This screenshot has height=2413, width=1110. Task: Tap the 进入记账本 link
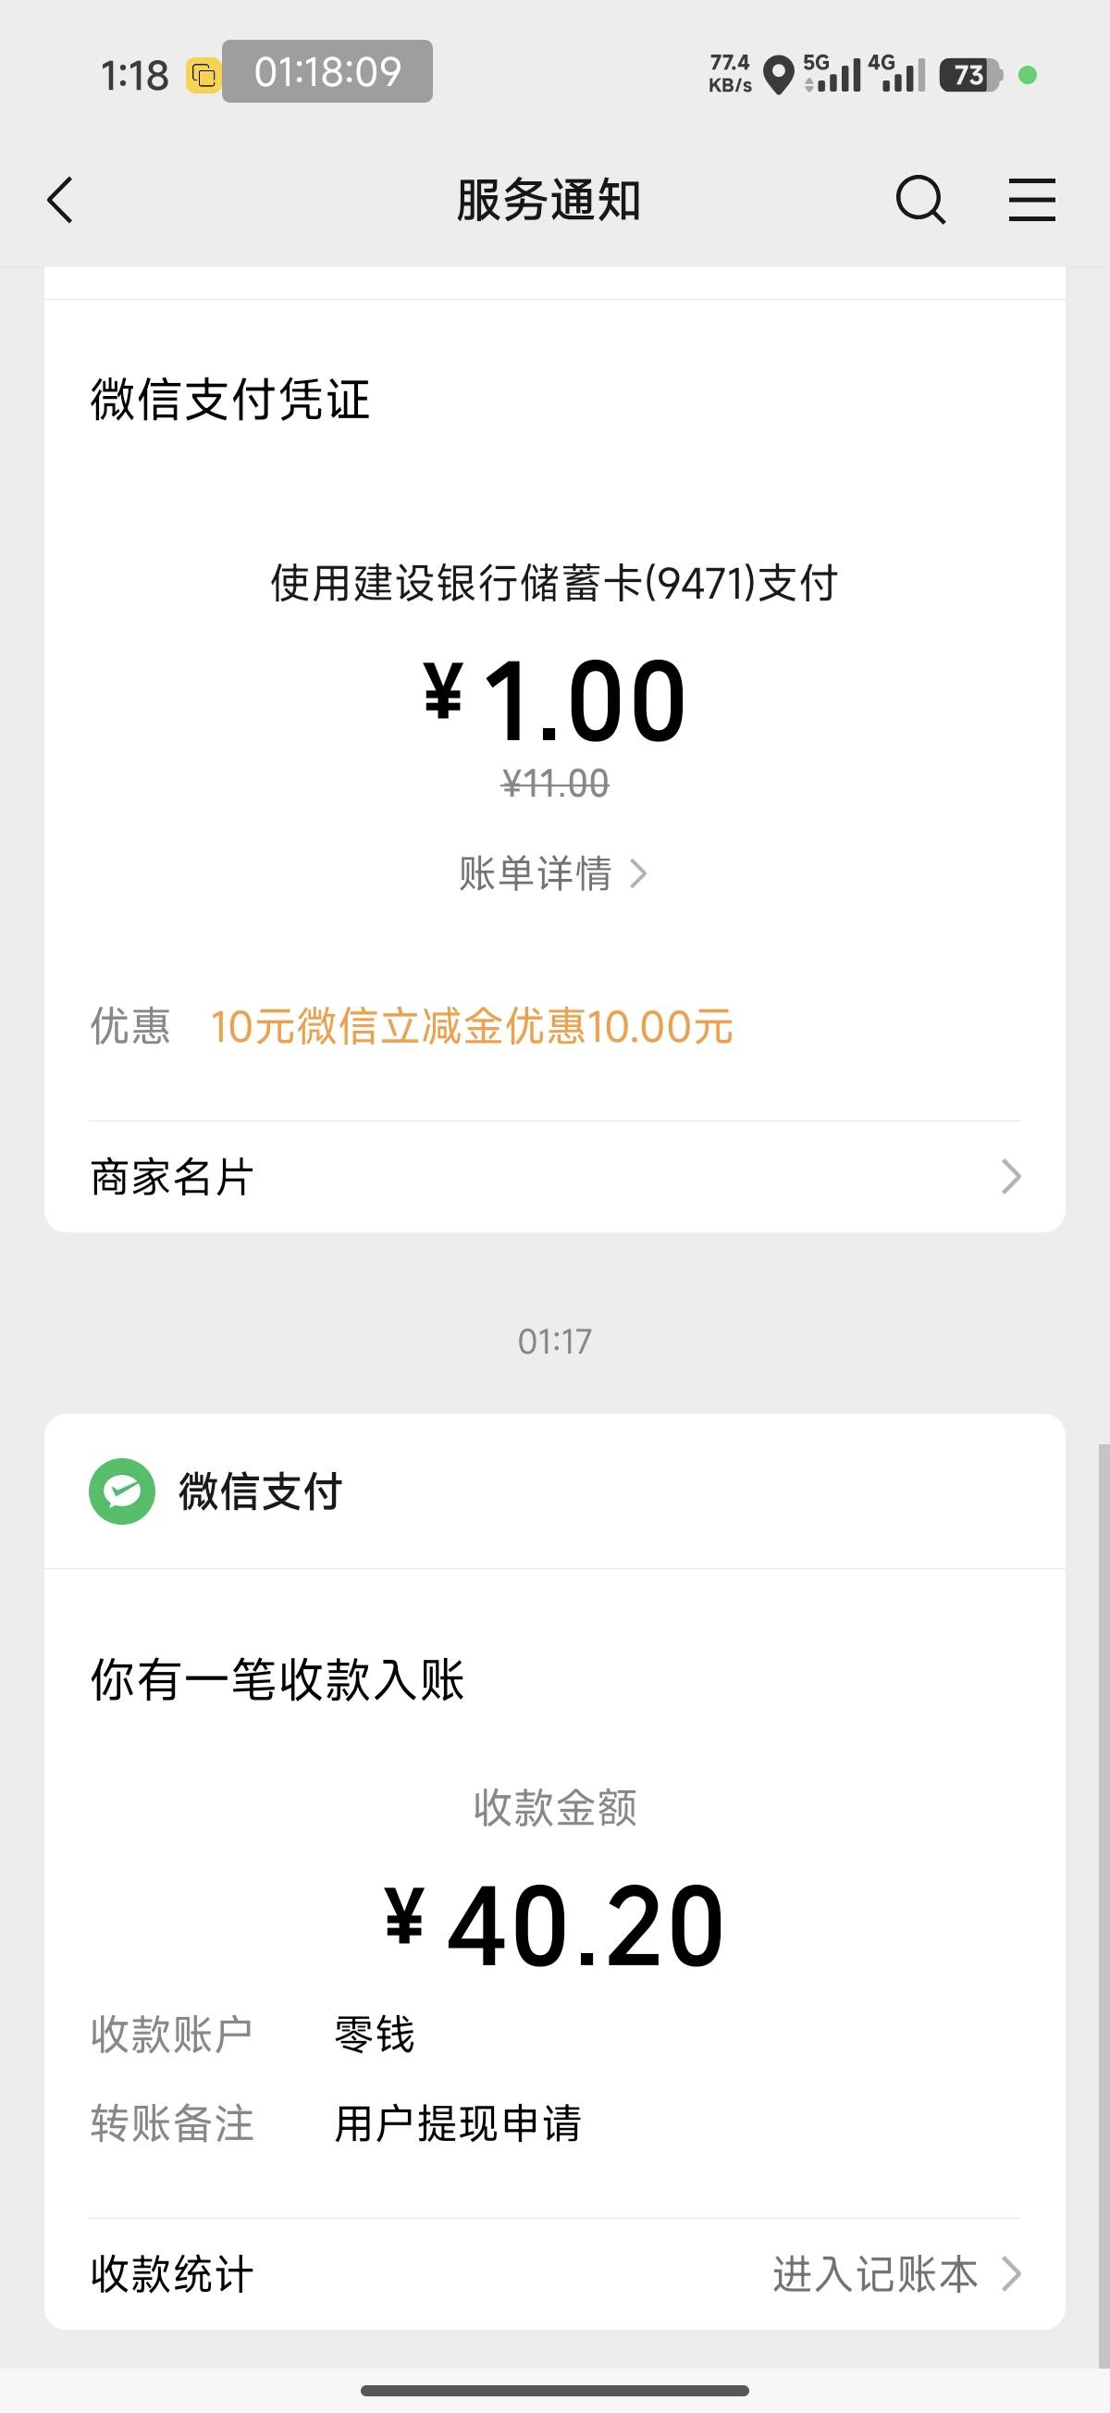[875, 2273]
